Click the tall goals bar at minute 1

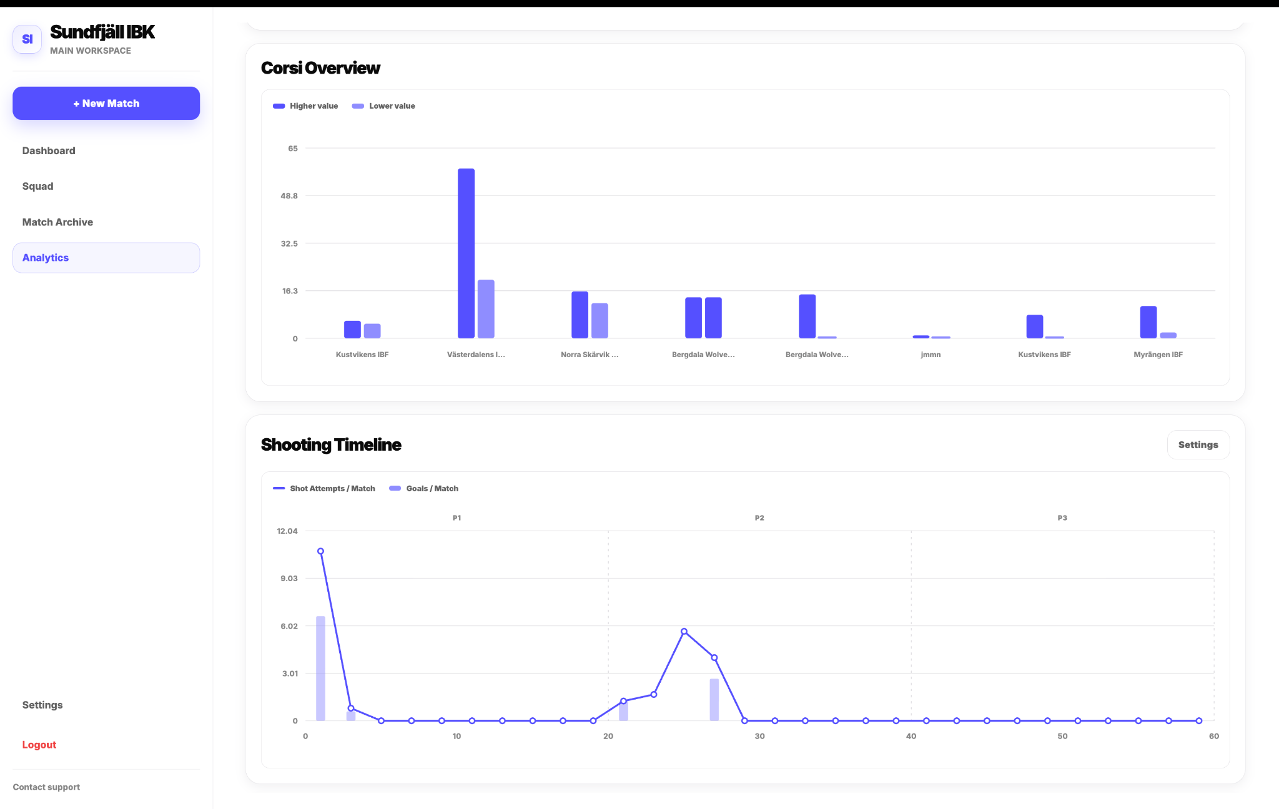click(320, 669)
